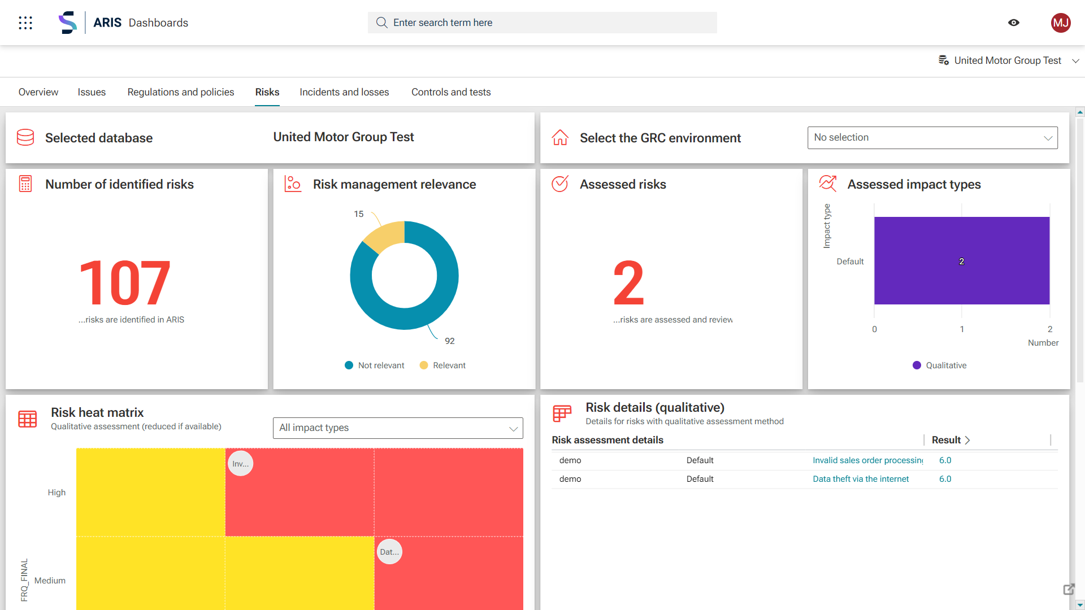This screenshot has height=610, width=1085.
Task: Click the database icon beside Selected database
Action: pyautogui.click(x=25, y=137)
